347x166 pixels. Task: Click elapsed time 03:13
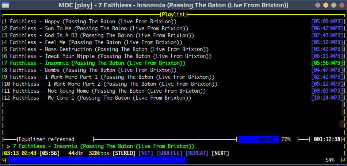[11, 153]
